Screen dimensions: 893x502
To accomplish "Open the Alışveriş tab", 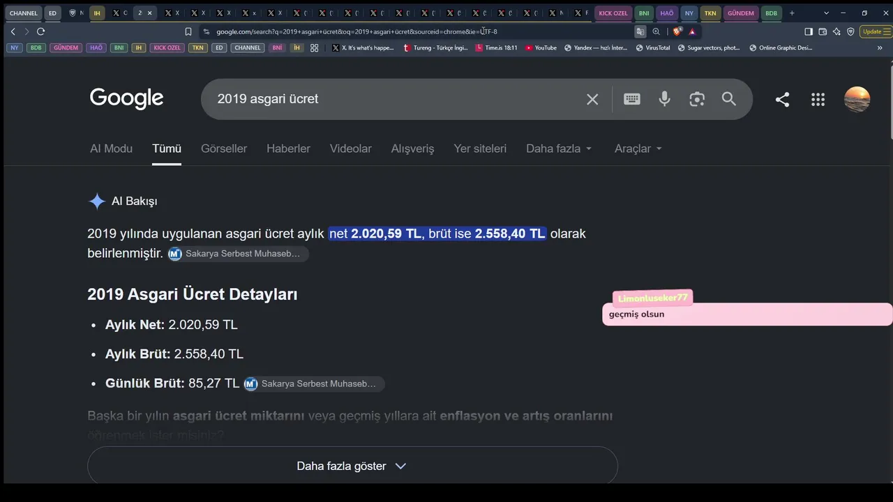I will pos(412,149).
